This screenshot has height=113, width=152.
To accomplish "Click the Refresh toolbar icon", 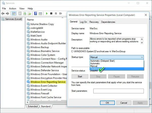I will point(25,13).
